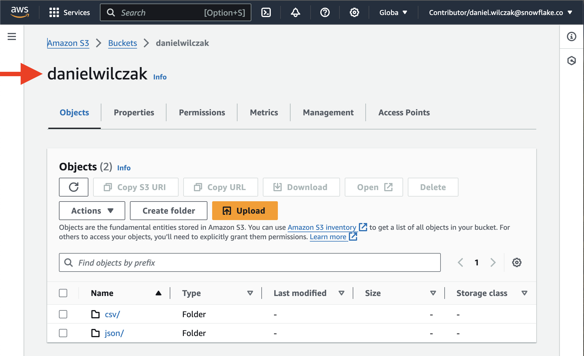Click the notifications bell icon
Screen dimensions: 584x356
(x=295, y=12)
